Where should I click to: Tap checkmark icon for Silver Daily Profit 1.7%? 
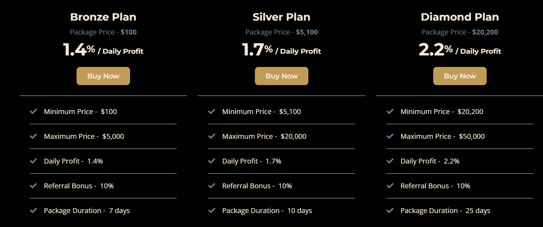coord(212,161)
